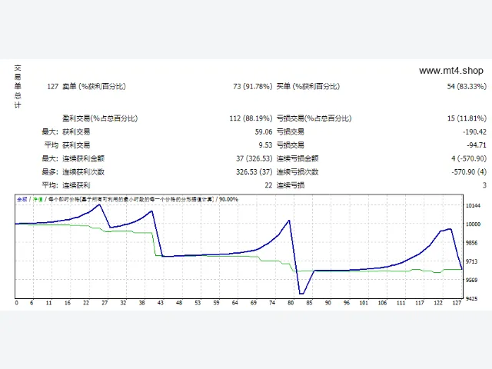Select the 最多: row label
Screen dimensions: 492x369
pos(50,172)
